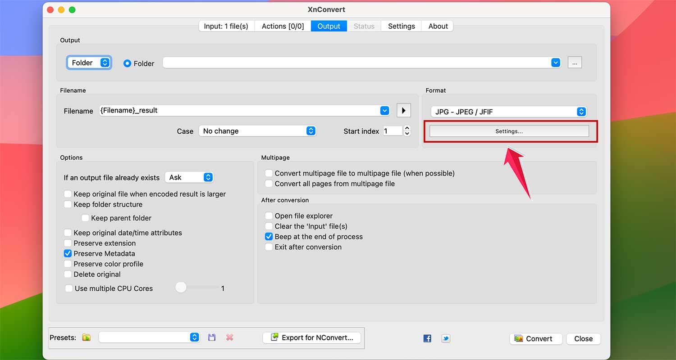Start conversion with the Convert button
The image size is (676, 360).
536,338
